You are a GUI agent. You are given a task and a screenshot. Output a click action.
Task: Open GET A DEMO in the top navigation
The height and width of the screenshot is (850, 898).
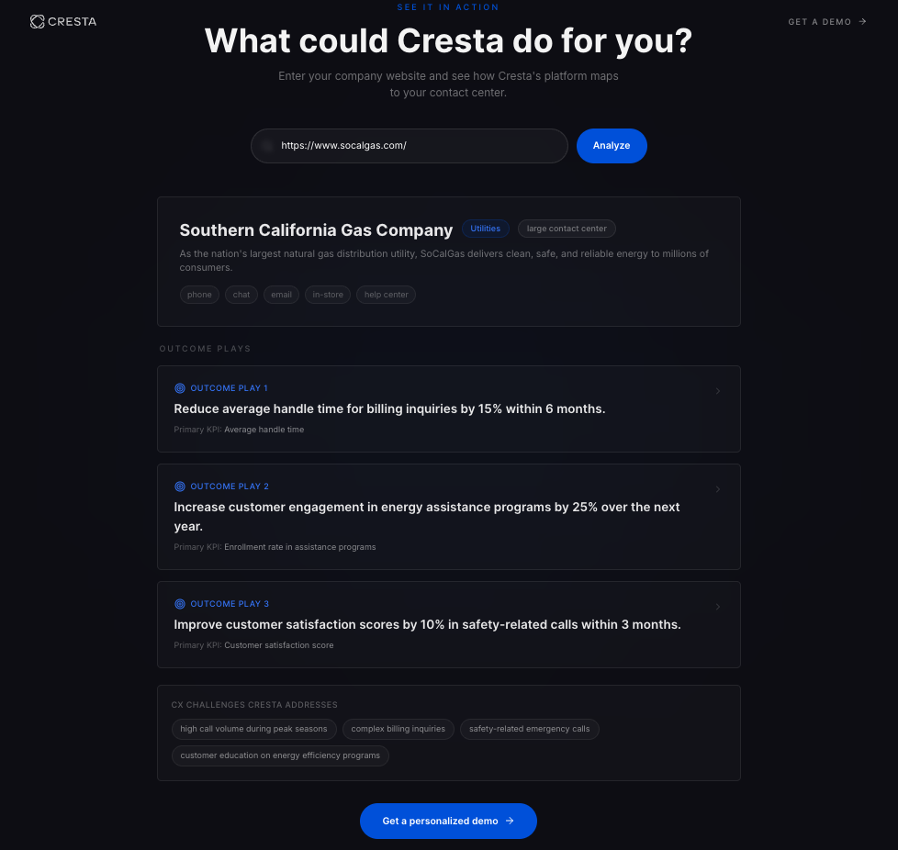pyautogui.click(x=820, y=21)
